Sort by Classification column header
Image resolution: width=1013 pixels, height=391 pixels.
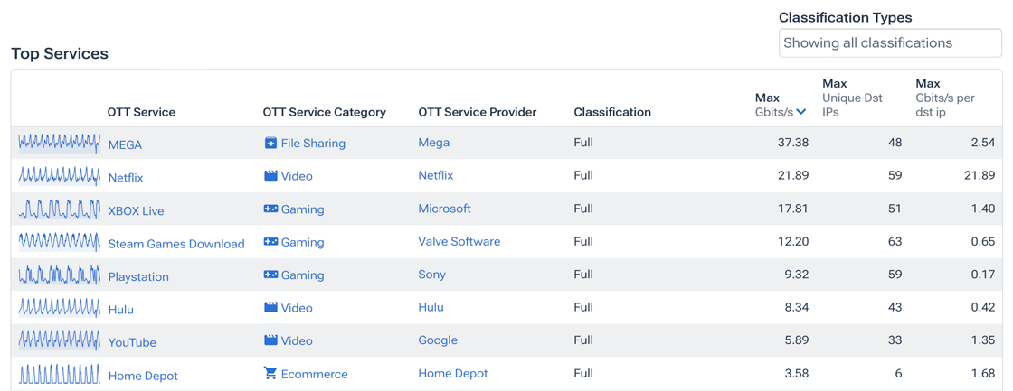(x=612, y=112)
